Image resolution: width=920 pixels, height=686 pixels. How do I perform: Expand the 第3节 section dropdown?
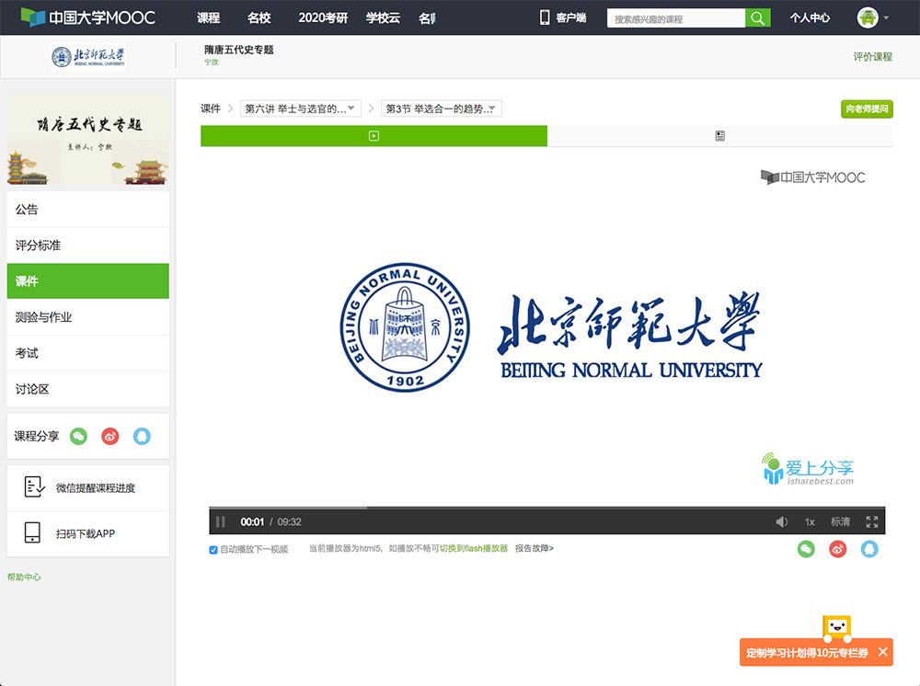[442, 109]
